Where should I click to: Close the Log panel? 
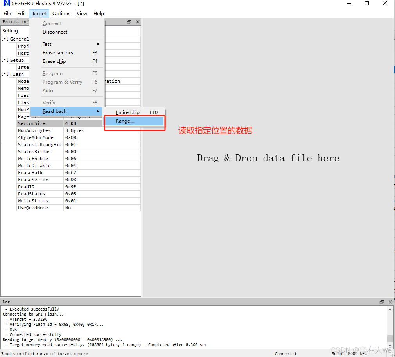click(390, 302)
